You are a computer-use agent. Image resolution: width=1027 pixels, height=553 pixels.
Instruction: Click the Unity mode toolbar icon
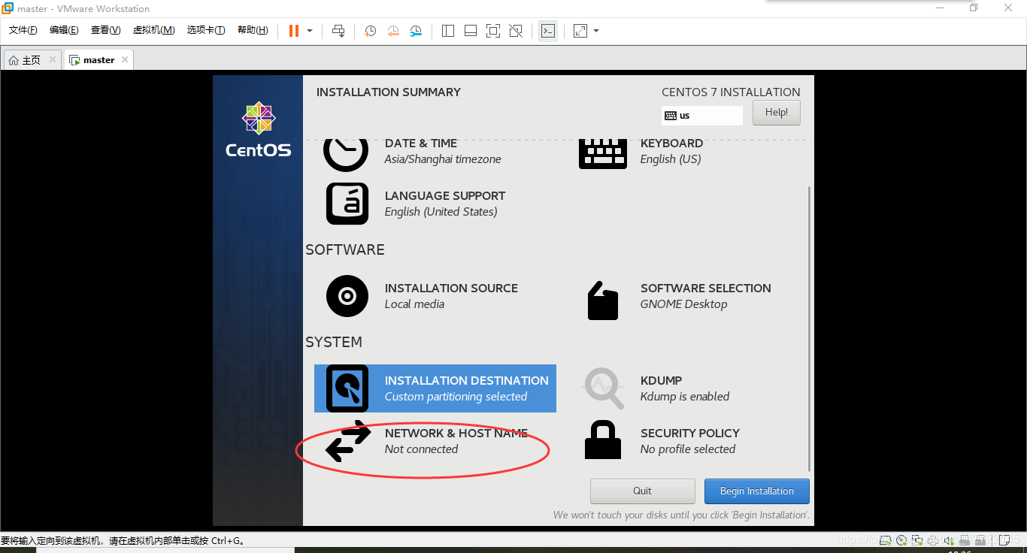(x=516, y=31)
